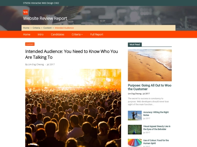Open the Criteria dropdown menu
Viewport: 197px width, 147px height.
click(77, 34)
